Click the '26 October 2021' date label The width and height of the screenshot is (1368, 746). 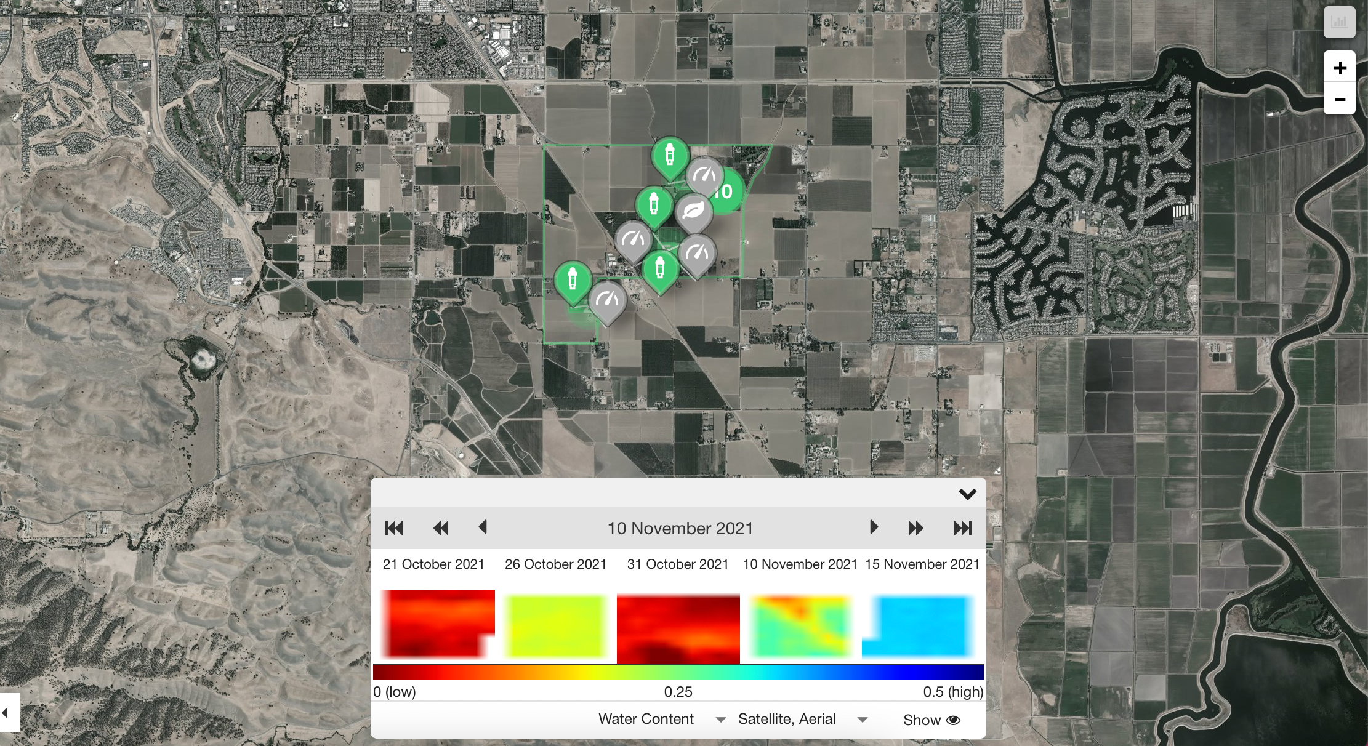pyautogui.click(x=555, y=564)
